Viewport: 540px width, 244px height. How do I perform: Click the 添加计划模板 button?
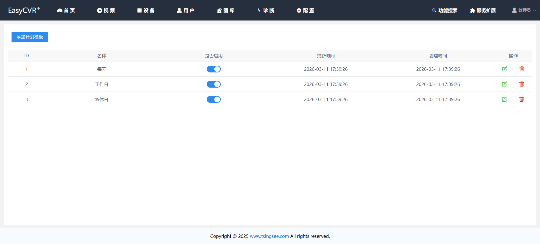(30, 37)
